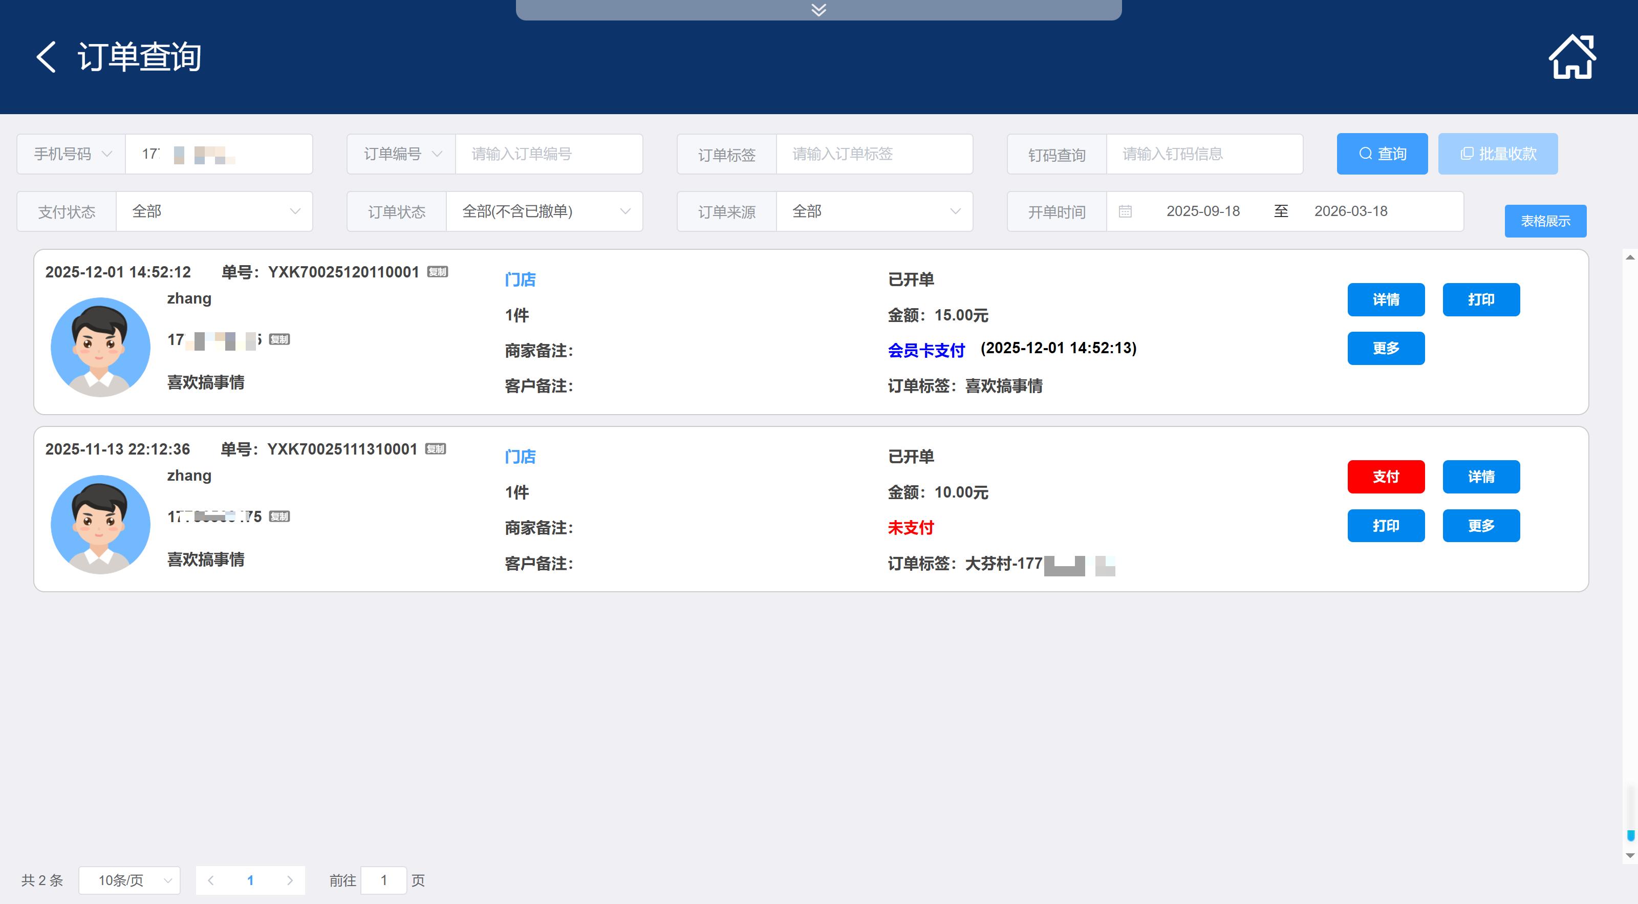Open the home page via house icon

[1571, 57]
